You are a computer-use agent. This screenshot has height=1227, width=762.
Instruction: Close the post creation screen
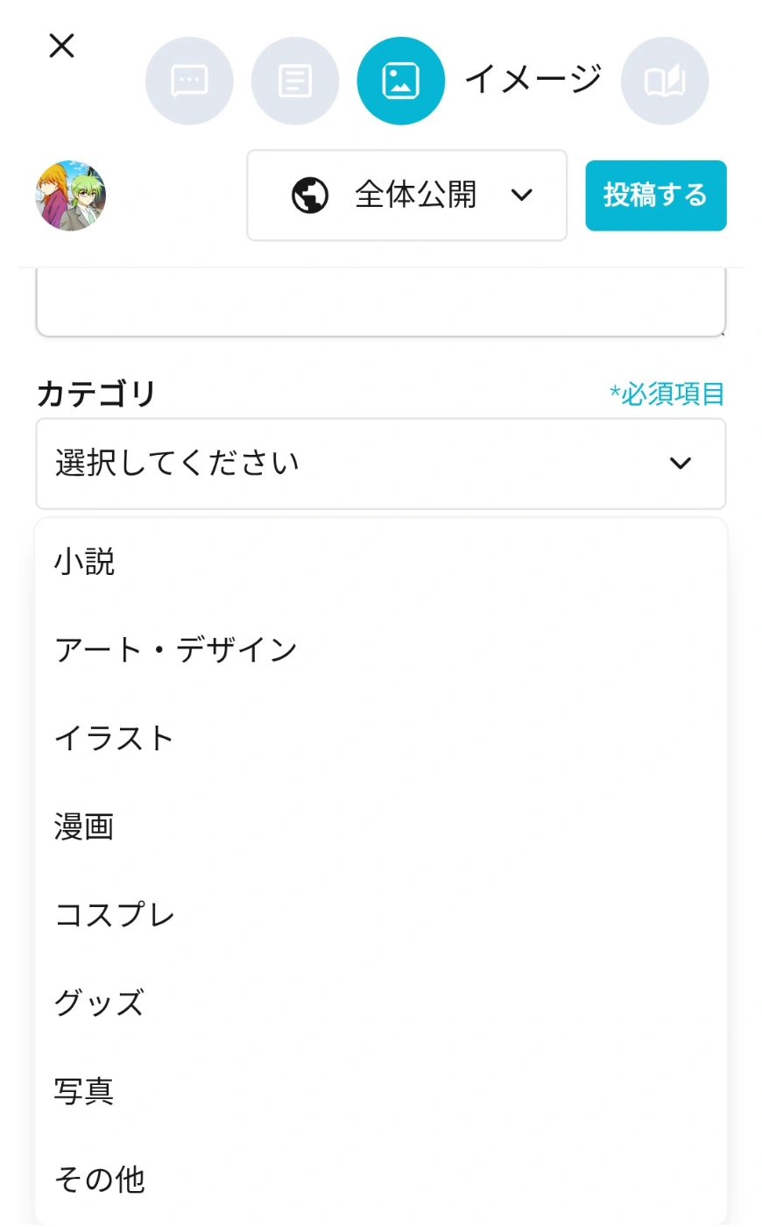61,46
